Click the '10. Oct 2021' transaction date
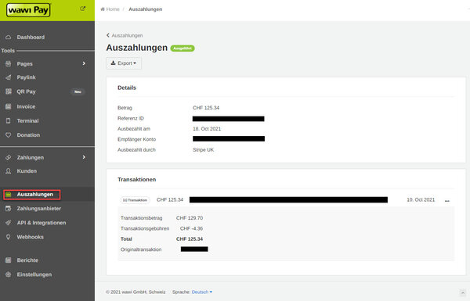The height and width of the screenshot is (301, 470). (421, 199)
